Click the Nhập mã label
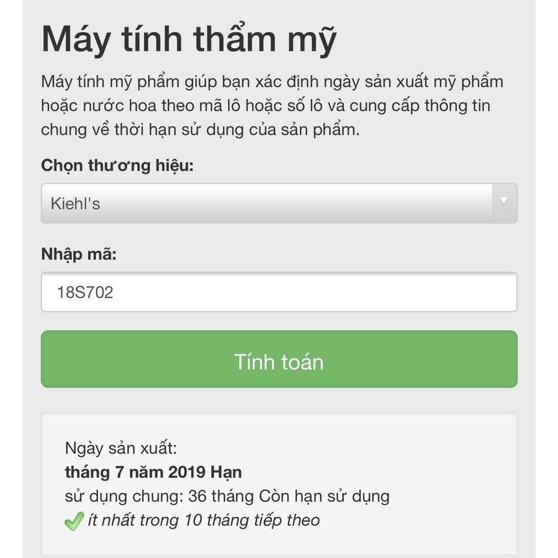Image resolution: width=558 pixels, height=558 pixels. 79,254
